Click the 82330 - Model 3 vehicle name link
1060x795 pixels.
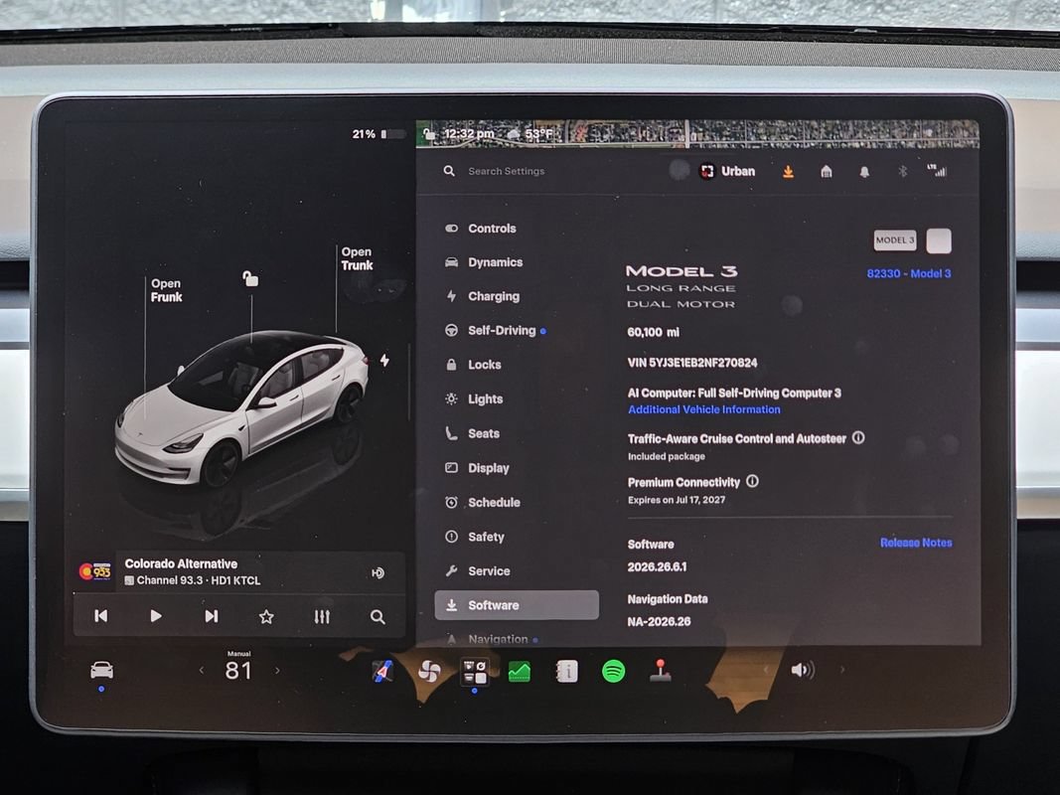click(909, 274)
